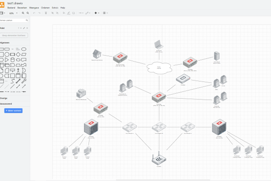This screenshot has width=271, height=181.
Task: Click the Meer vormen button
Action: coord(13,110)
